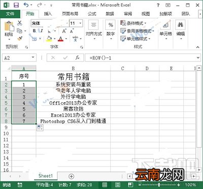Image resolution: width=203 pixels, height=189 pixels.
Task: Switch to Page Break Preview icon
Action: [130, 185]
